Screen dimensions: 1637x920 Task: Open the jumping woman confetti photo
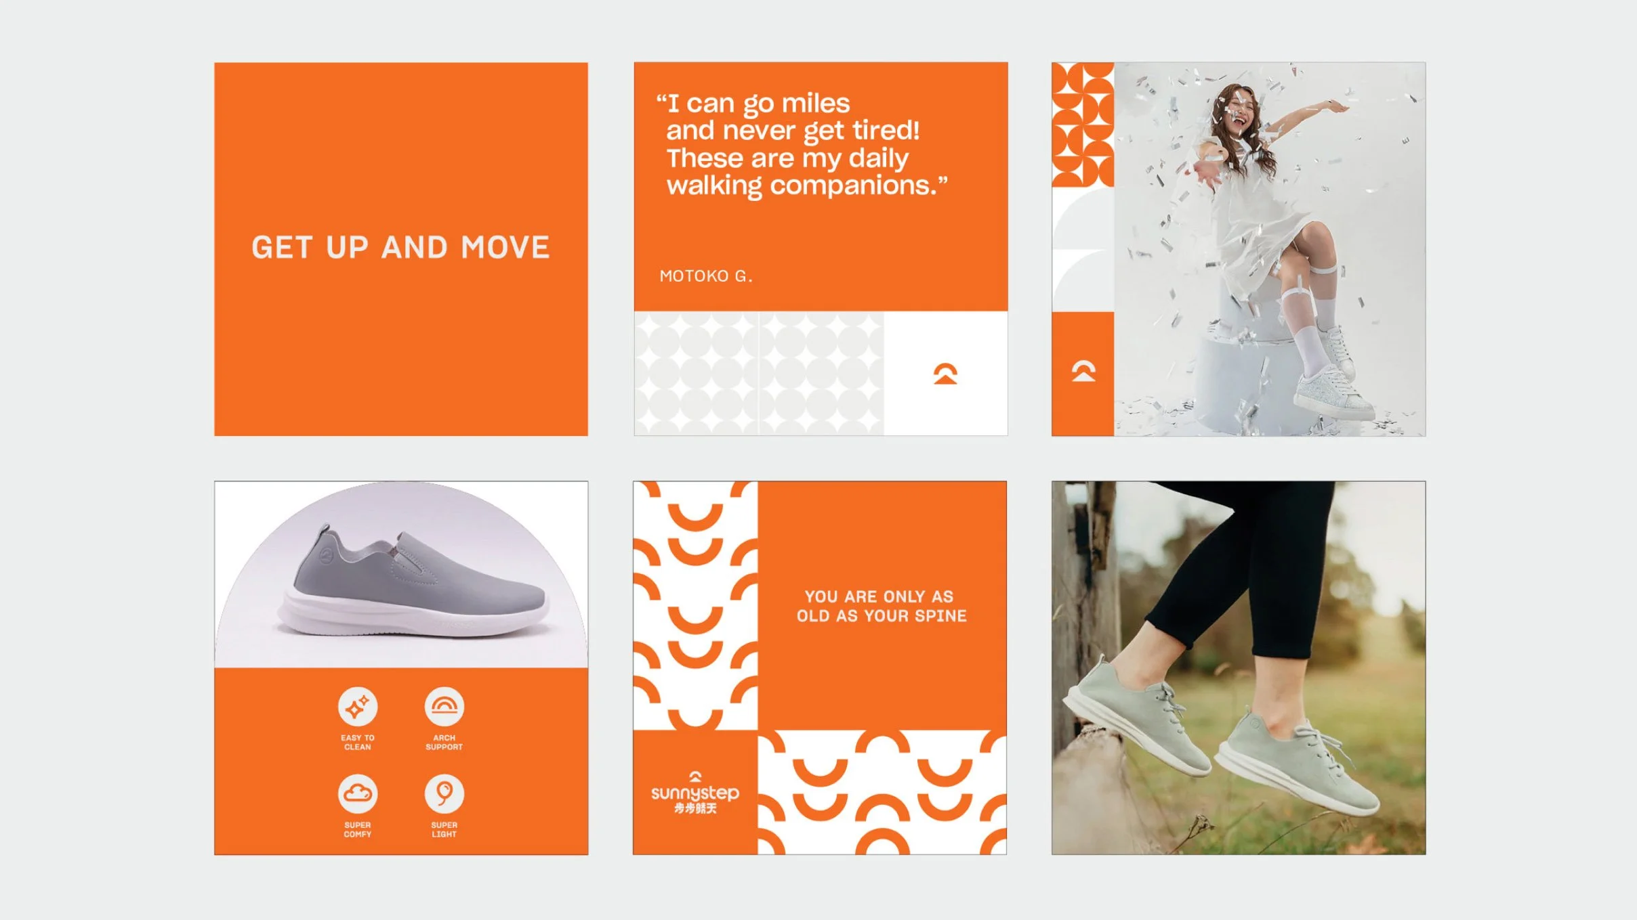point(1269,248)
